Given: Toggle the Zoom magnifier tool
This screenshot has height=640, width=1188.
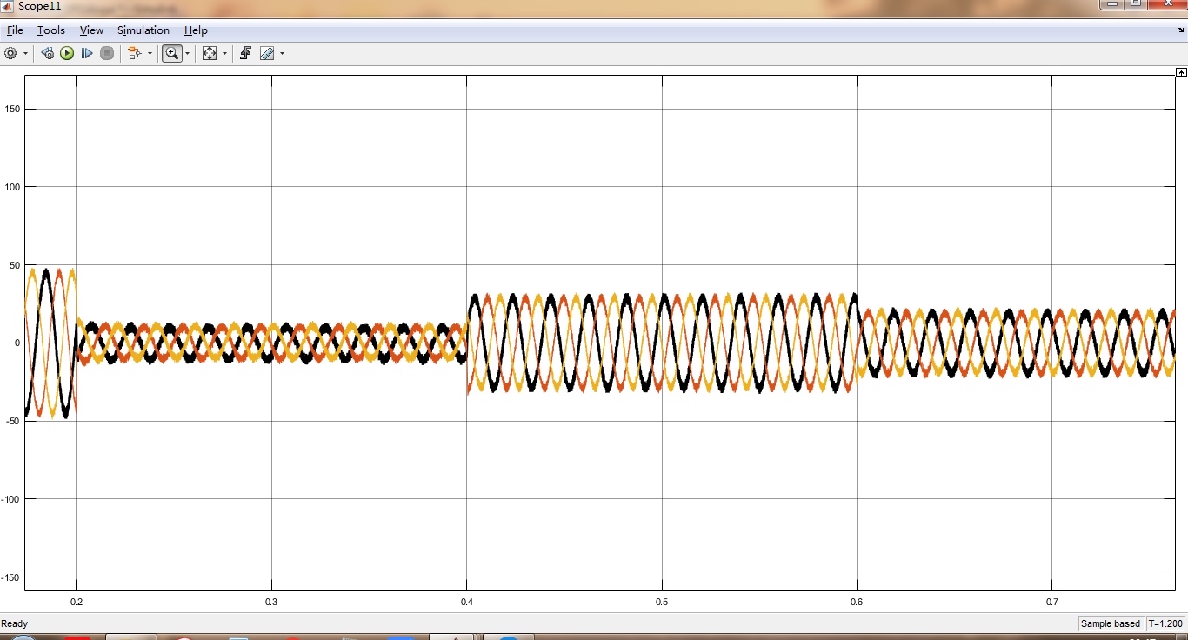Looking at the screenshot, I should point(172,53).
